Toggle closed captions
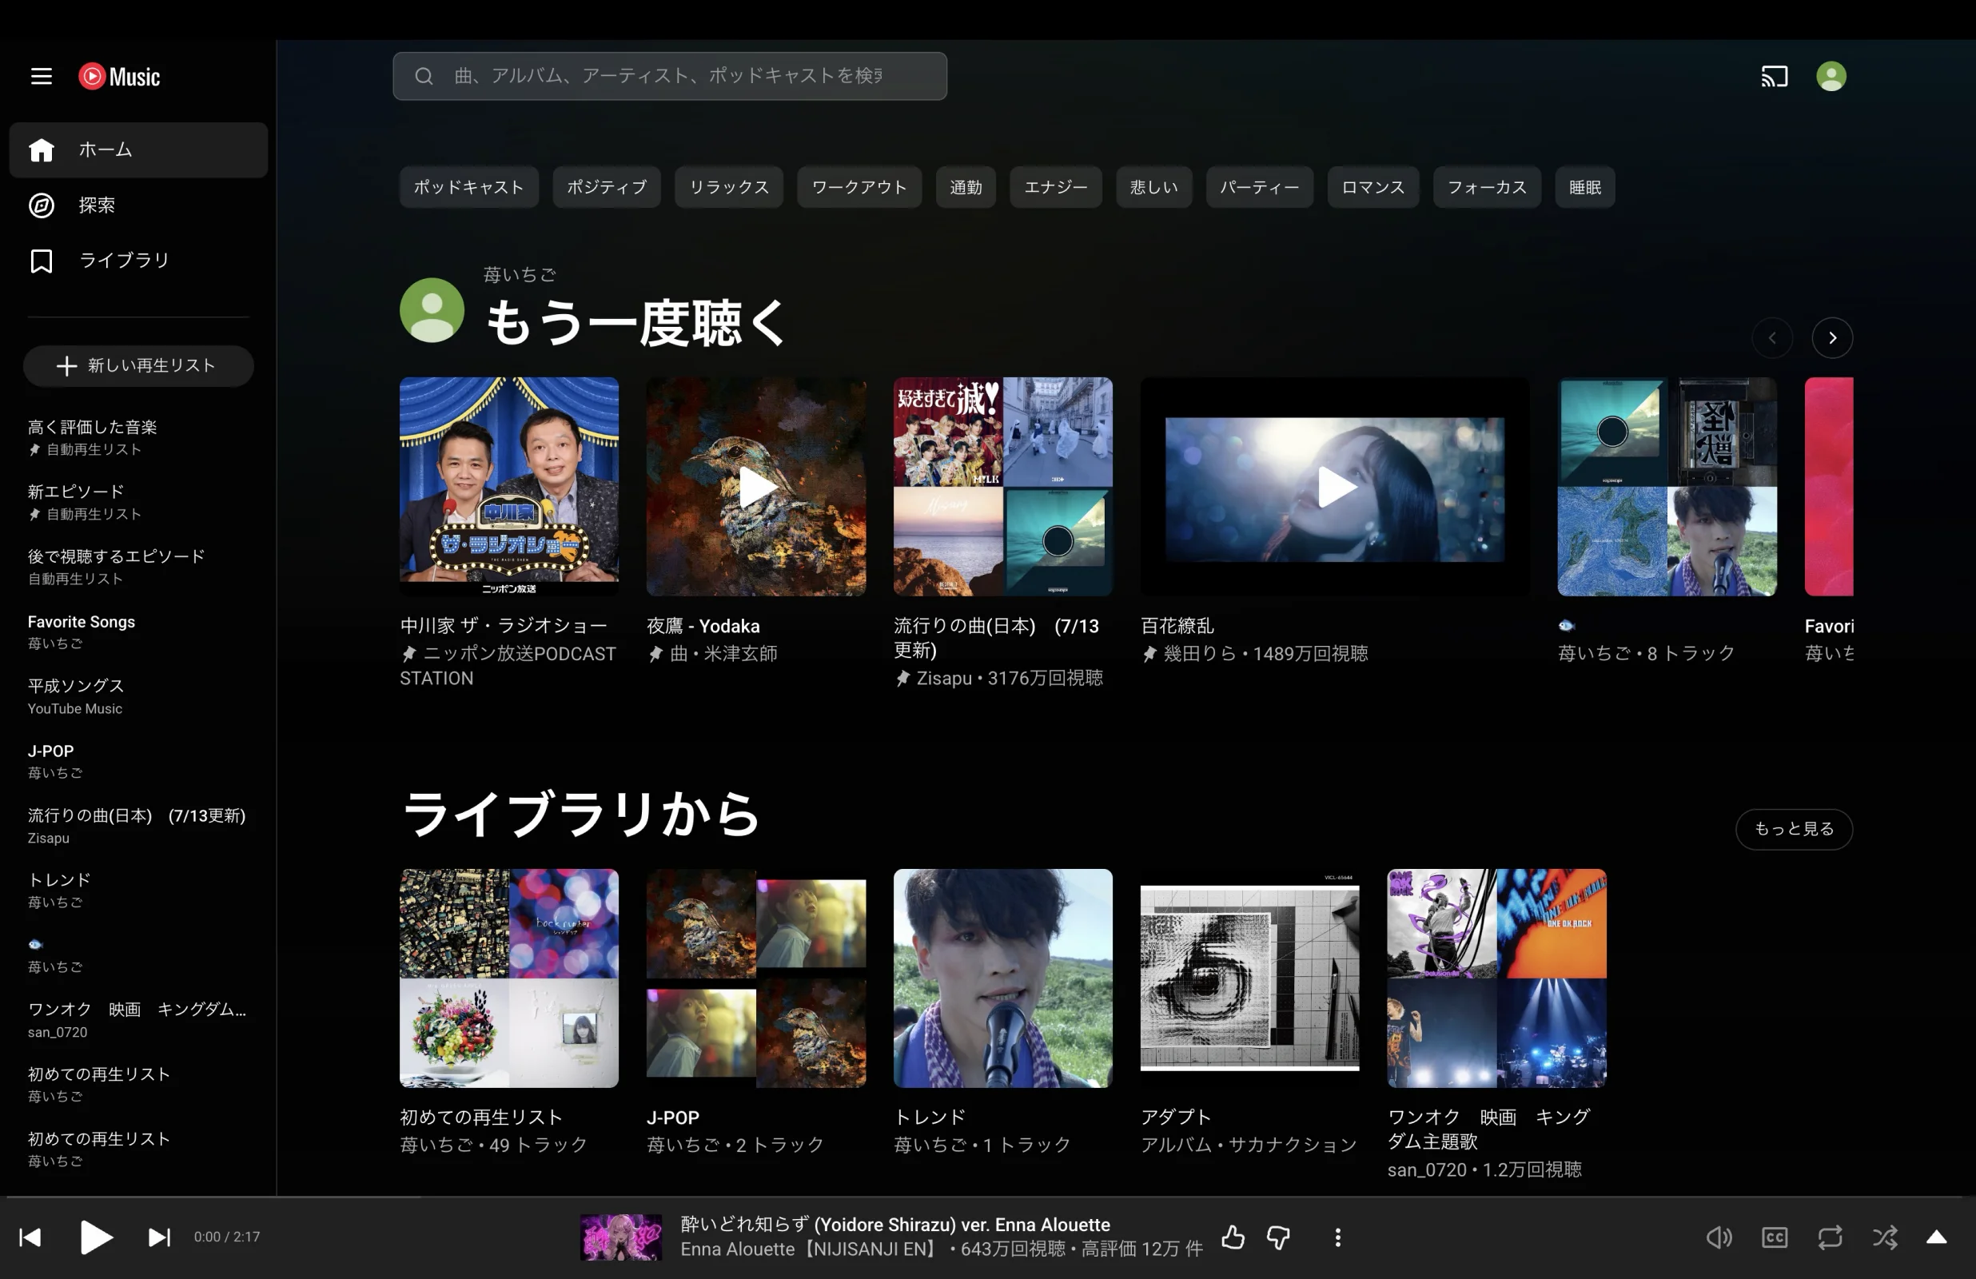Screen dimensions: 1976x1279 1775,1237
